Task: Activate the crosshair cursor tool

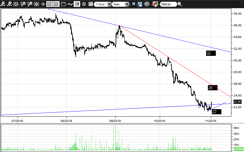Action: 43,4
